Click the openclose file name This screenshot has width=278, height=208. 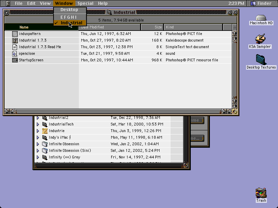pos(27,54)
